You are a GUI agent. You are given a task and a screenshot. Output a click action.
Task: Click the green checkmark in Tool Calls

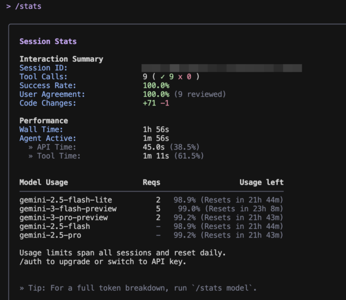161,77
